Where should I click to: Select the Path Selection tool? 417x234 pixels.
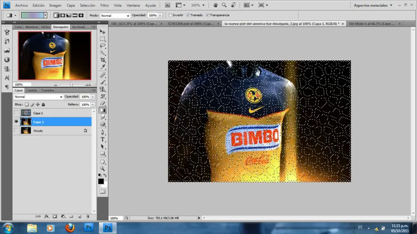point(102,147)
